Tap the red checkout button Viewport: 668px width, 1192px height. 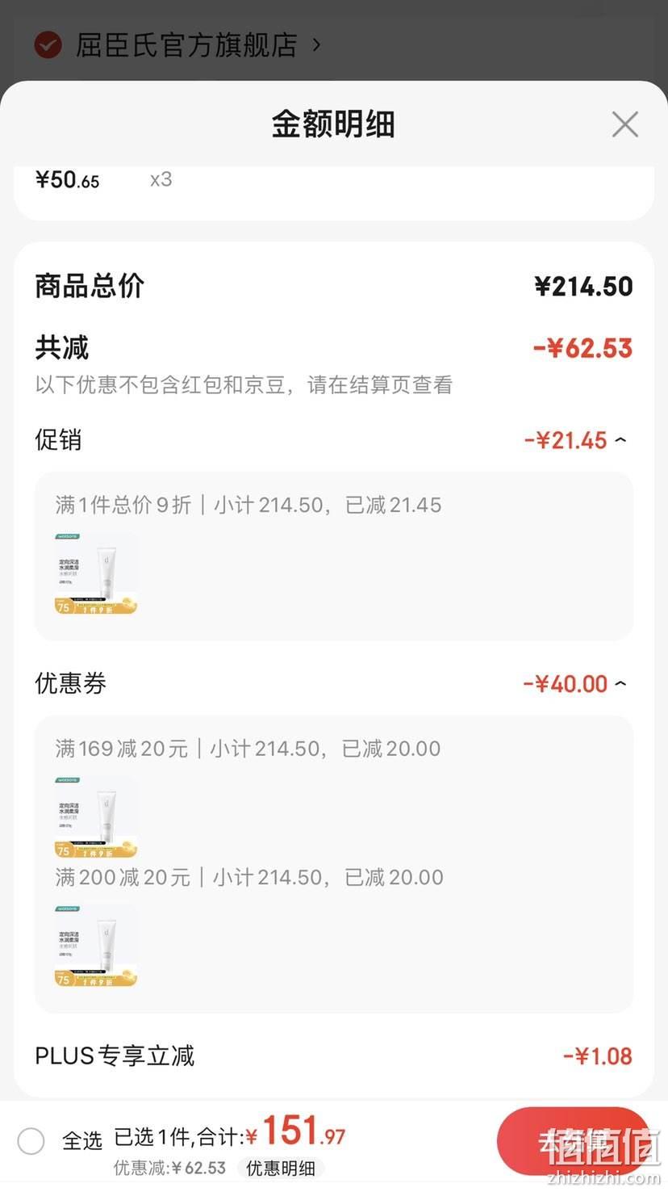point(574,1141)
